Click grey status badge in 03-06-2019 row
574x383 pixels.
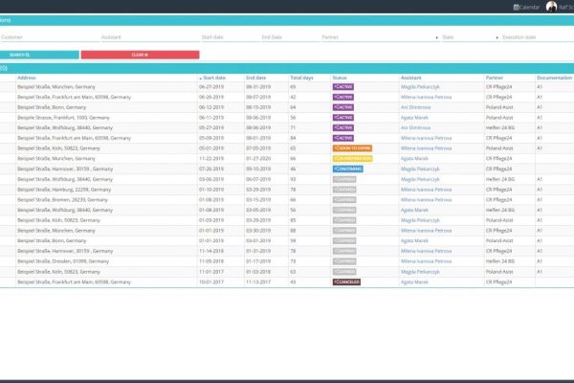(x=344, y=179)
